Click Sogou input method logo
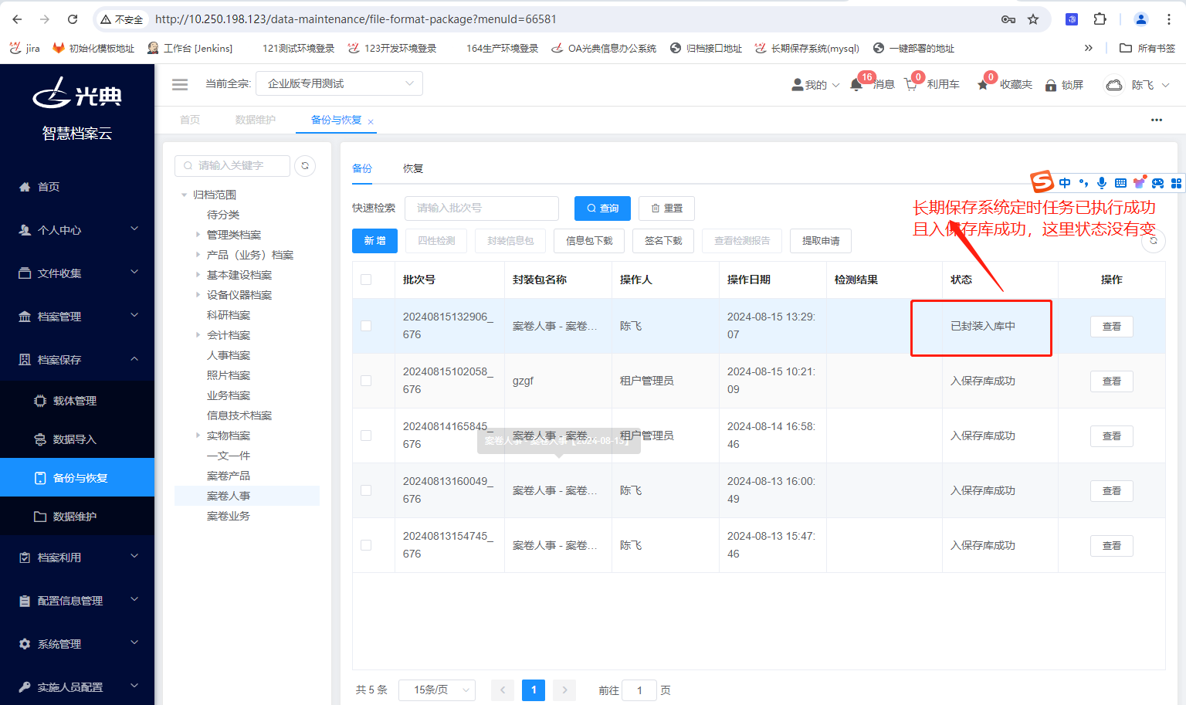 pyautogui.click(x=1042, y=182)
